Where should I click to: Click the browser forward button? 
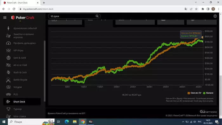(x=9, y=9)
